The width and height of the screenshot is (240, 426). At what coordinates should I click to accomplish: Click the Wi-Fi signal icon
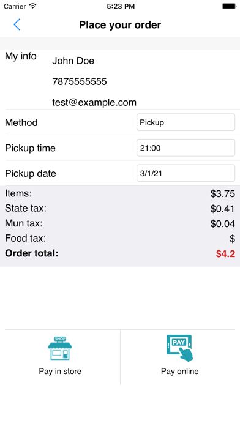tap(33, 6)
